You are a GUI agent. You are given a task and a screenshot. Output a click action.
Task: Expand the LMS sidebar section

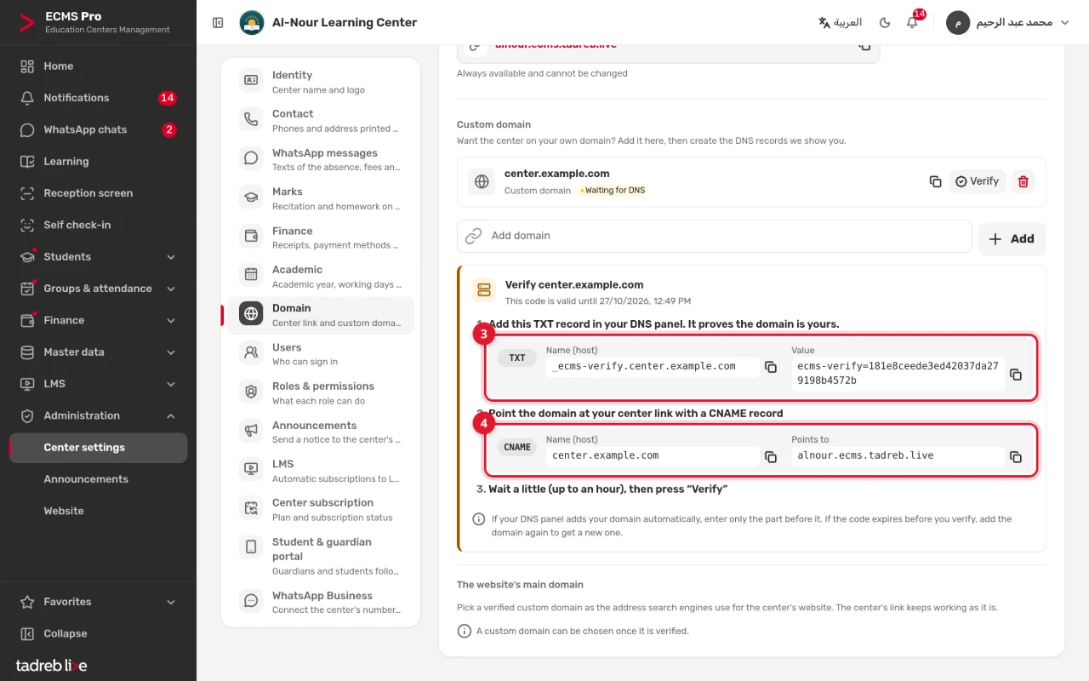click(98, 384)
